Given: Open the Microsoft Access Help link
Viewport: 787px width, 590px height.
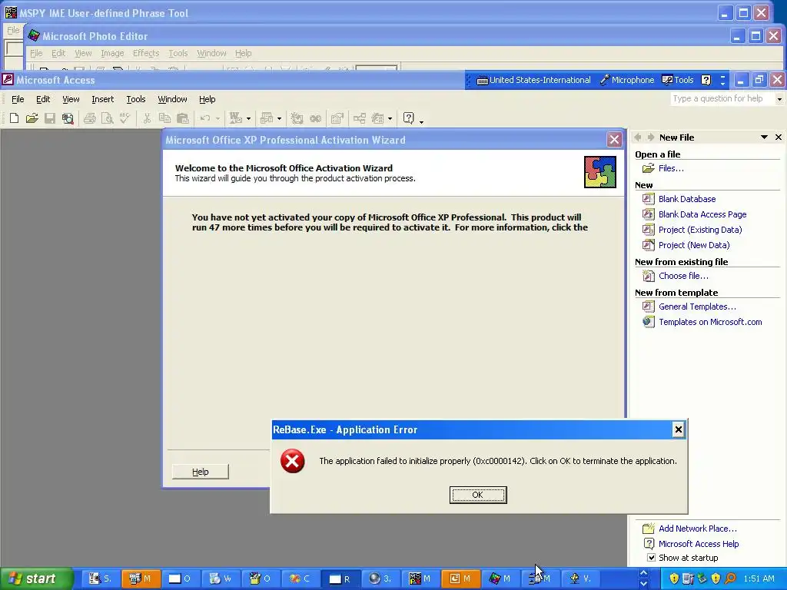Looking at the screenshot, I should pos(698,544).
